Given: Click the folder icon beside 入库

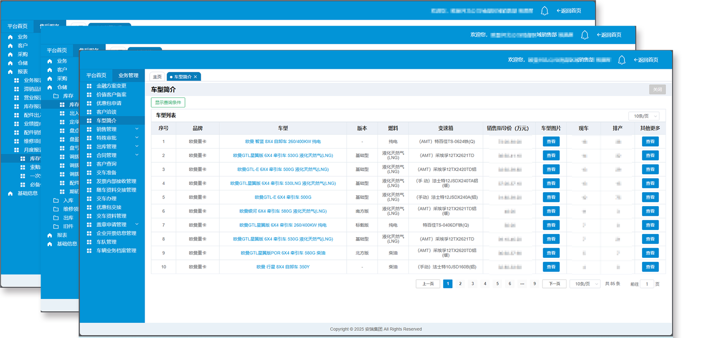Looking at the screenshot, I should (56, 200).
